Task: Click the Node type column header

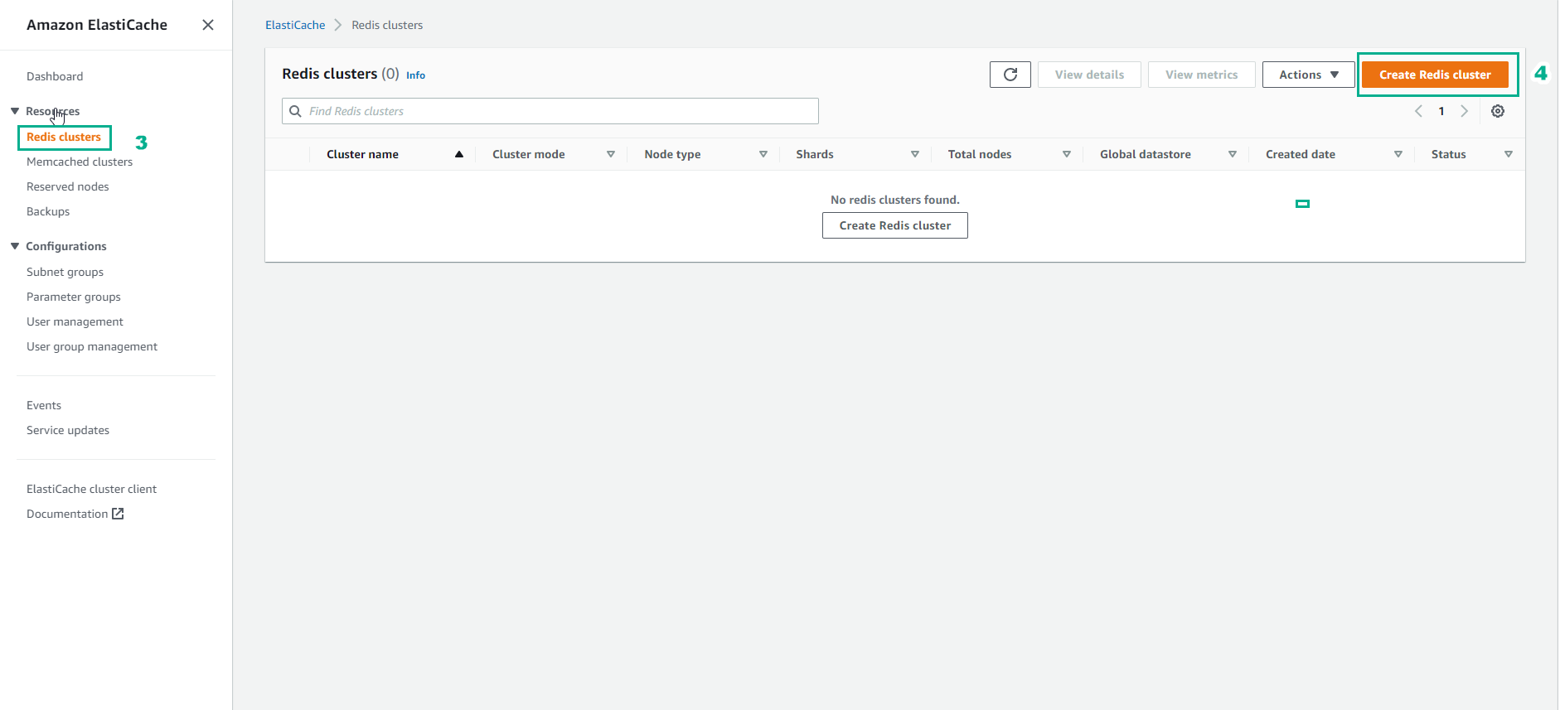Action: click(672, 154)
